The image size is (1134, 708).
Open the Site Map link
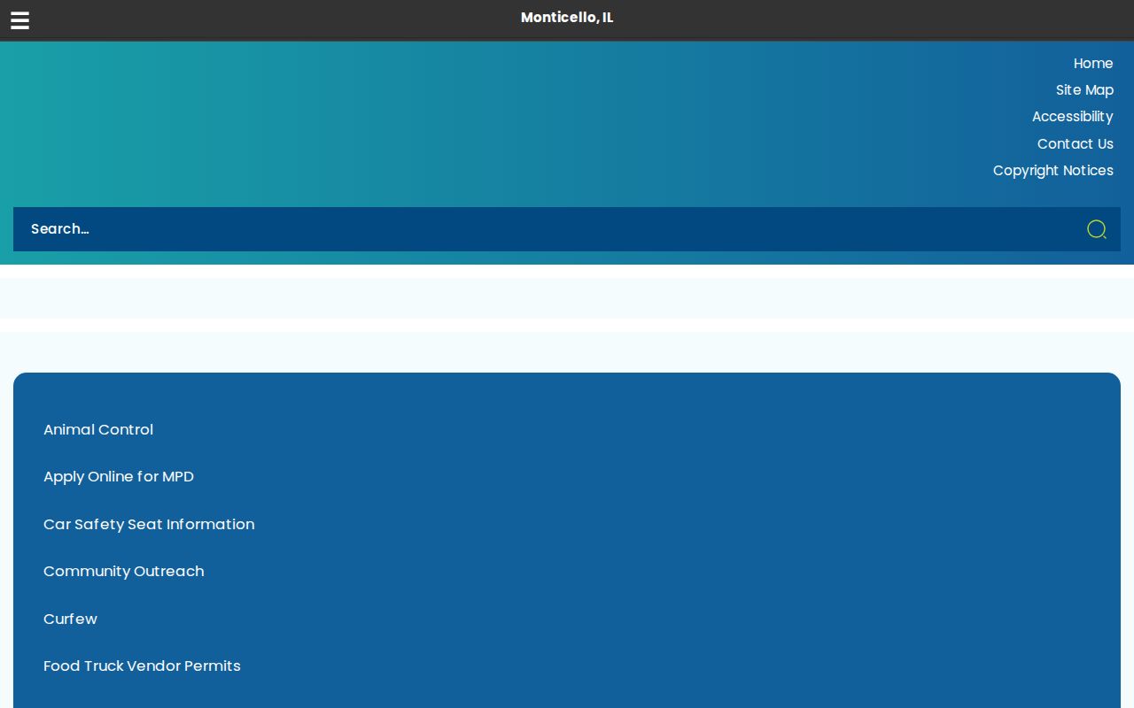click(1084, 90)
